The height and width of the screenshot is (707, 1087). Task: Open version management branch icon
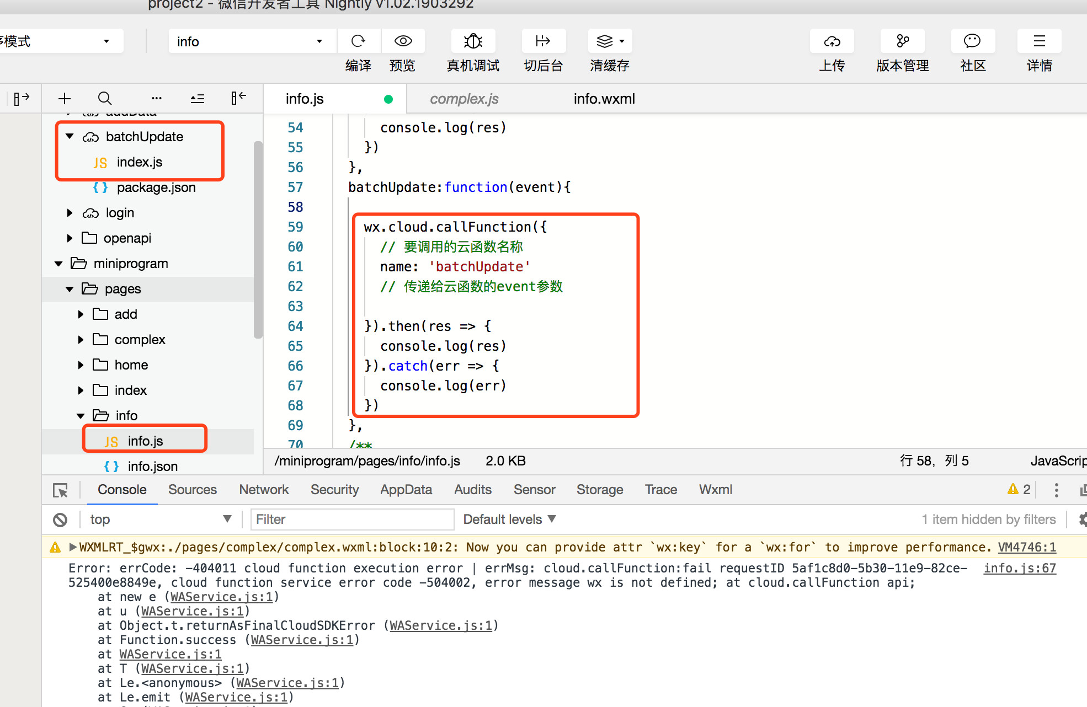pos(902,41)
